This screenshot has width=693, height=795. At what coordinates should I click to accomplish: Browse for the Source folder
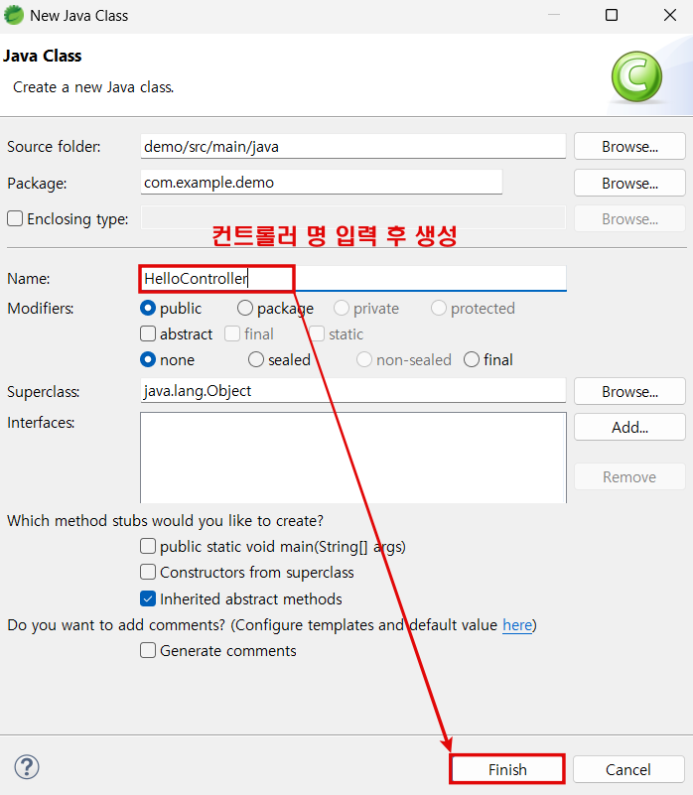(629, 147)
